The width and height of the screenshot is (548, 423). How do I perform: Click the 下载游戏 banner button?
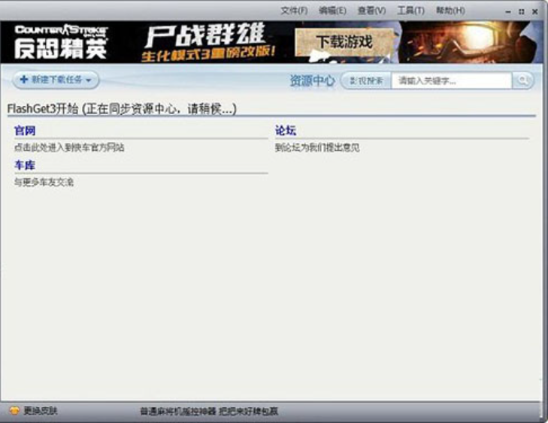click(x=345, y=42)
